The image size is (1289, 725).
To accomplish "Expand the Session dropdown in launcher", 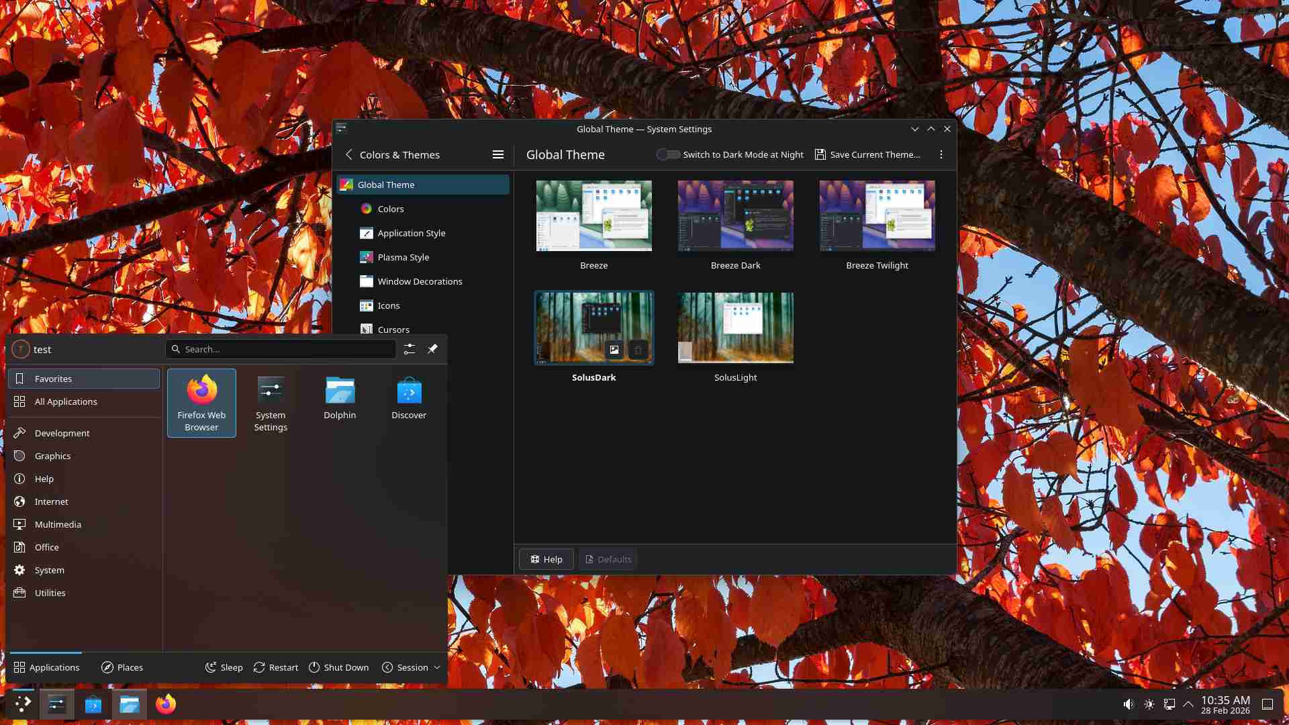I will [412, 667].
